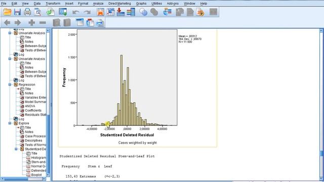
Task: Collapse outline with the minus icon
Action: click(43, 22)
